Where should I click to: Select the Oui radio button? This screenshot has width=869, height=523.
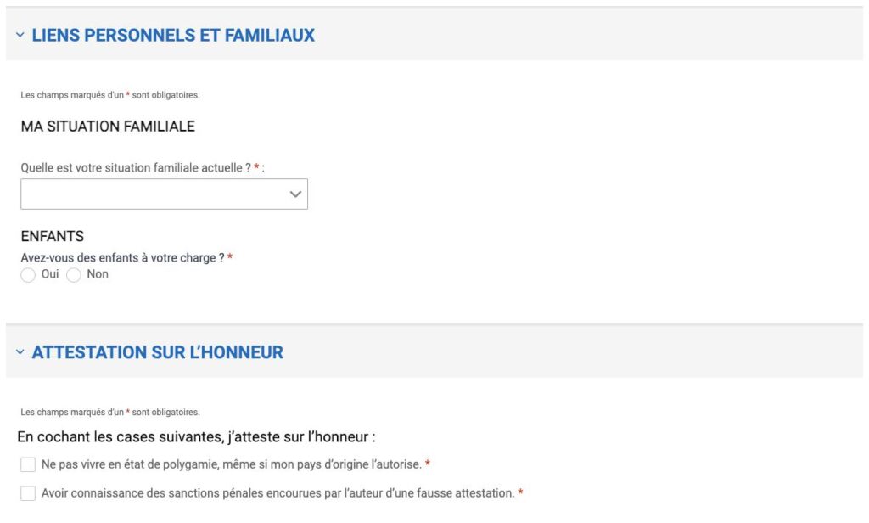28,275
